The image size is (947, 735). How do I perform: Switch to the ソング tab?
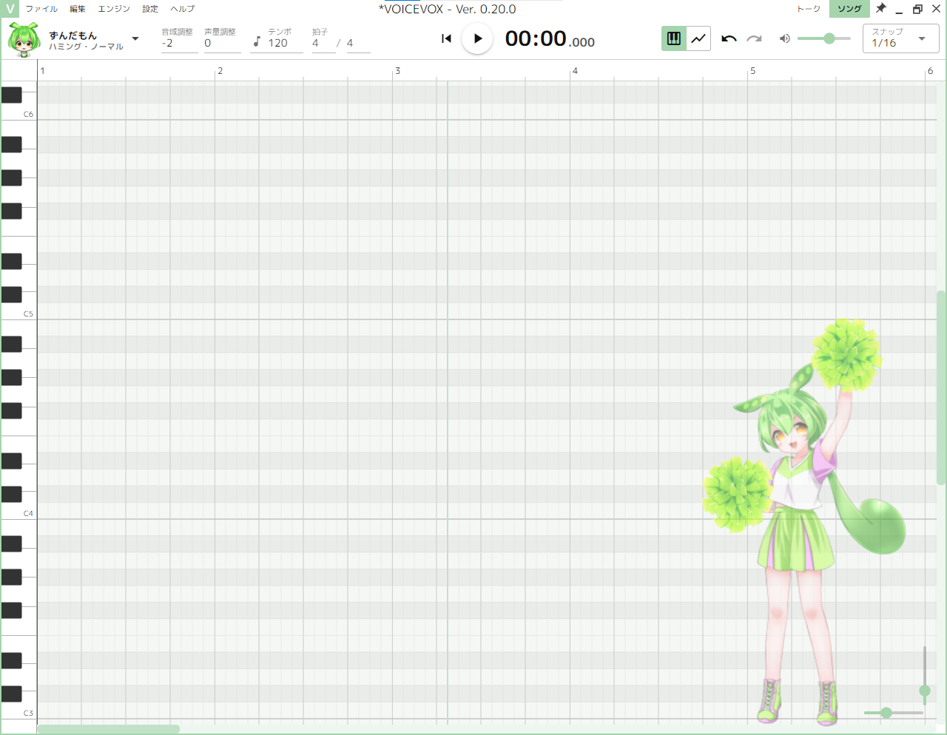tap(849, 9)
